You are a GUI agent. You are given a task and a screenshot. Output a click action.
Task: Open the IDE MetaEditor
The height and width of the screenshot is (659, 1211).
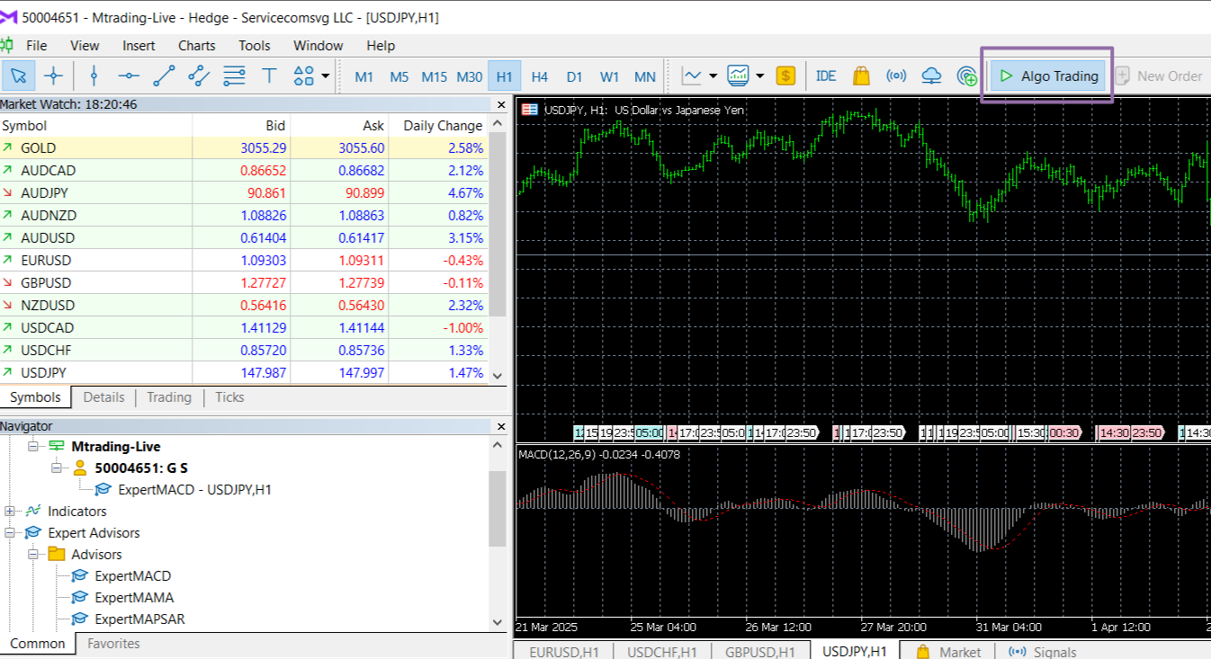pyautogui.click(x=826, y=76)
